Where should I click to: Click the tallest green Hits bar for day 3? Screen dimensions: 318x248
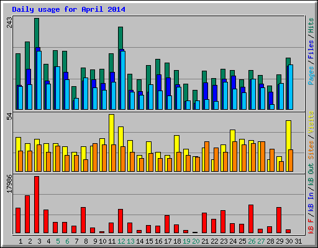(37, 33)
